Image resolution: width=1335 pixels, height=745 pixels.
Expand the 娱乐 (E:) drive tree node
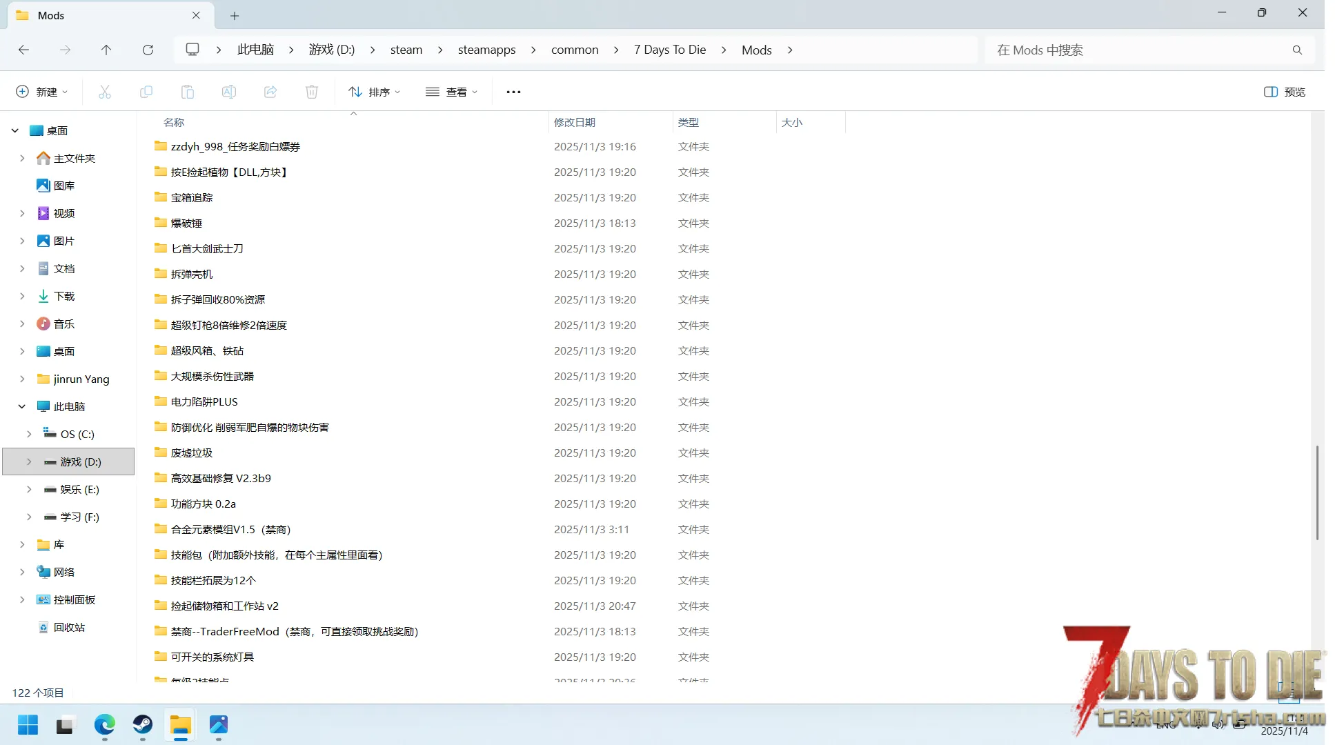29,489
